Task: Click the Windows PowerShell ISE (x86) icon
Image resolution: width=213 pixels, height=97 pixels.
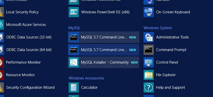Action: (x=74, y=12)
